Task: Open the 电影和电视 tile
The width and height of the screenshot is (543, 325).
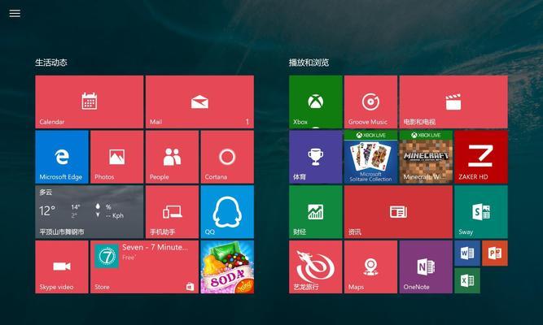Action: click(453, 102)
